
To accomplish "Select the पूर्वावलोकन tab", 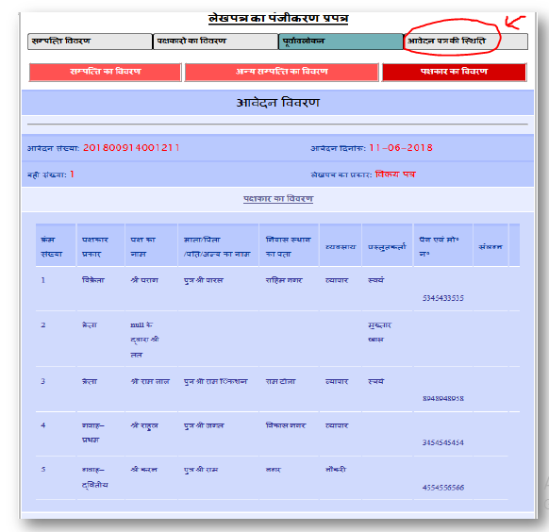I will [341, 42].
